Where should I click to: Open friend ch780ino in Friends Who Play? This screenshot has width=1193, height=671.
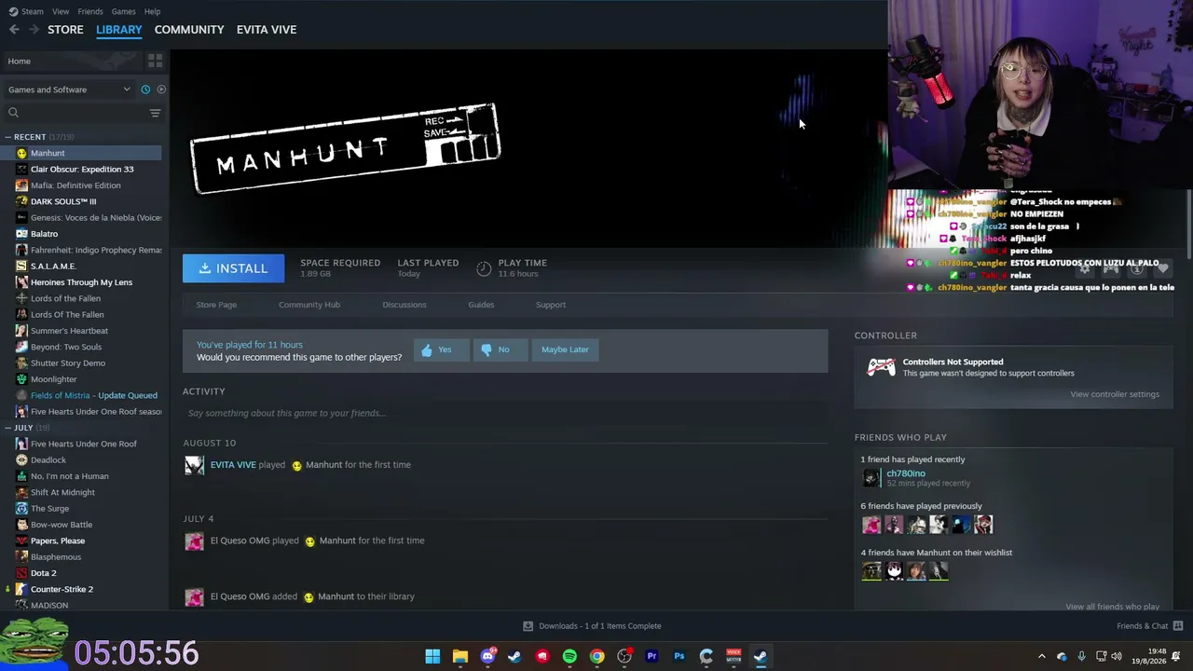(x=906, y=473)
